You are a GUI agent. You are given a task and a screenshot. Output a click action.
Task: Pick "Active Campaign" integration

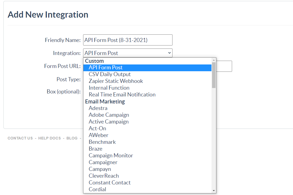point(109,121)
